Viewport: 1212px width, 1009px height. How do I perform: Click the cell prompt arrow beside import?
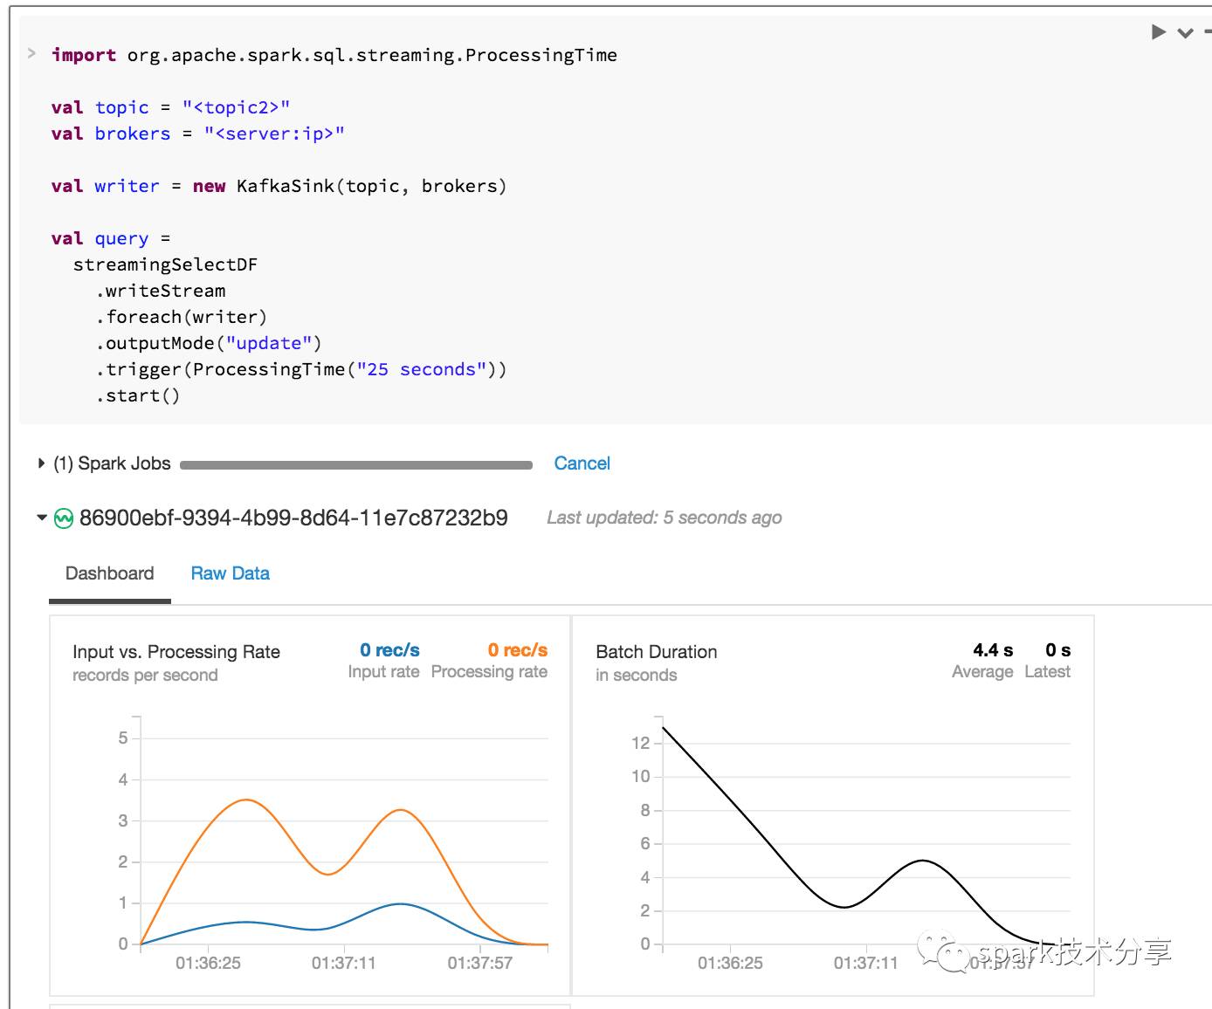31,53
